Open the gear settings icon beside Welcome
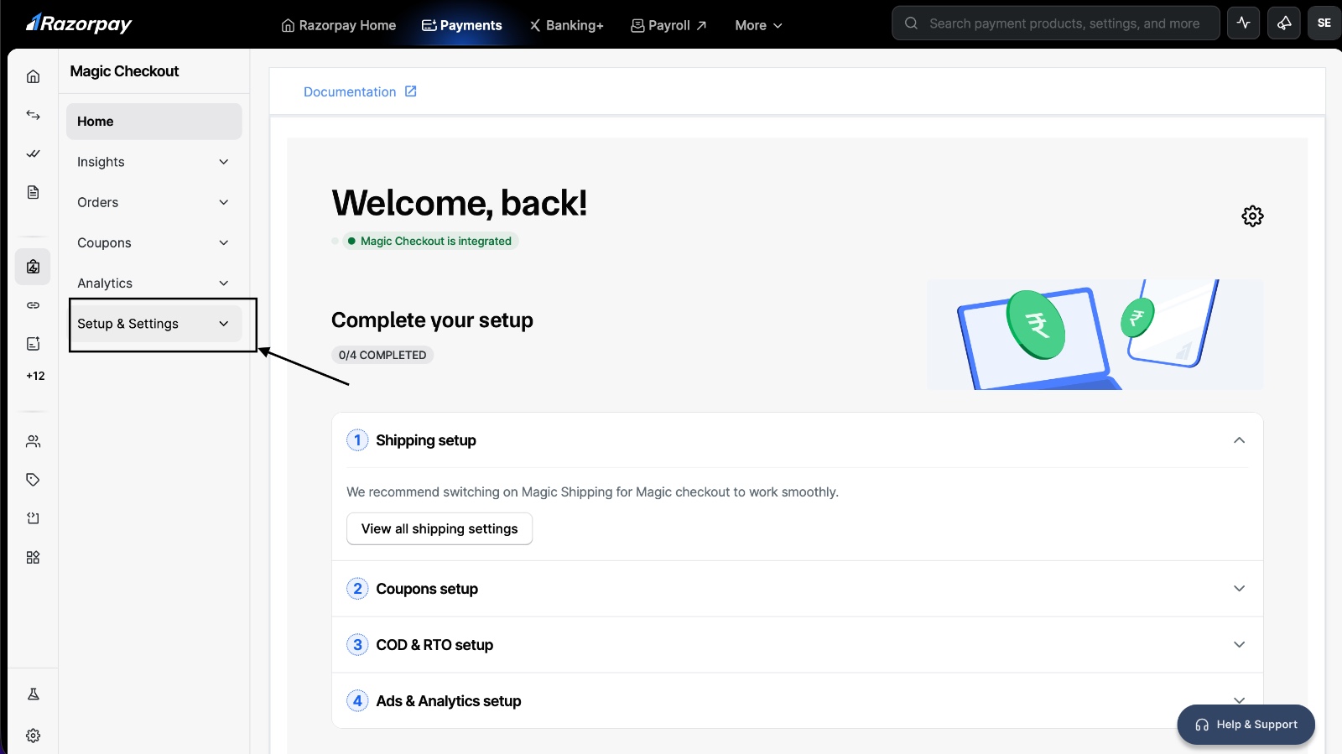 [x=1251, y=216]
